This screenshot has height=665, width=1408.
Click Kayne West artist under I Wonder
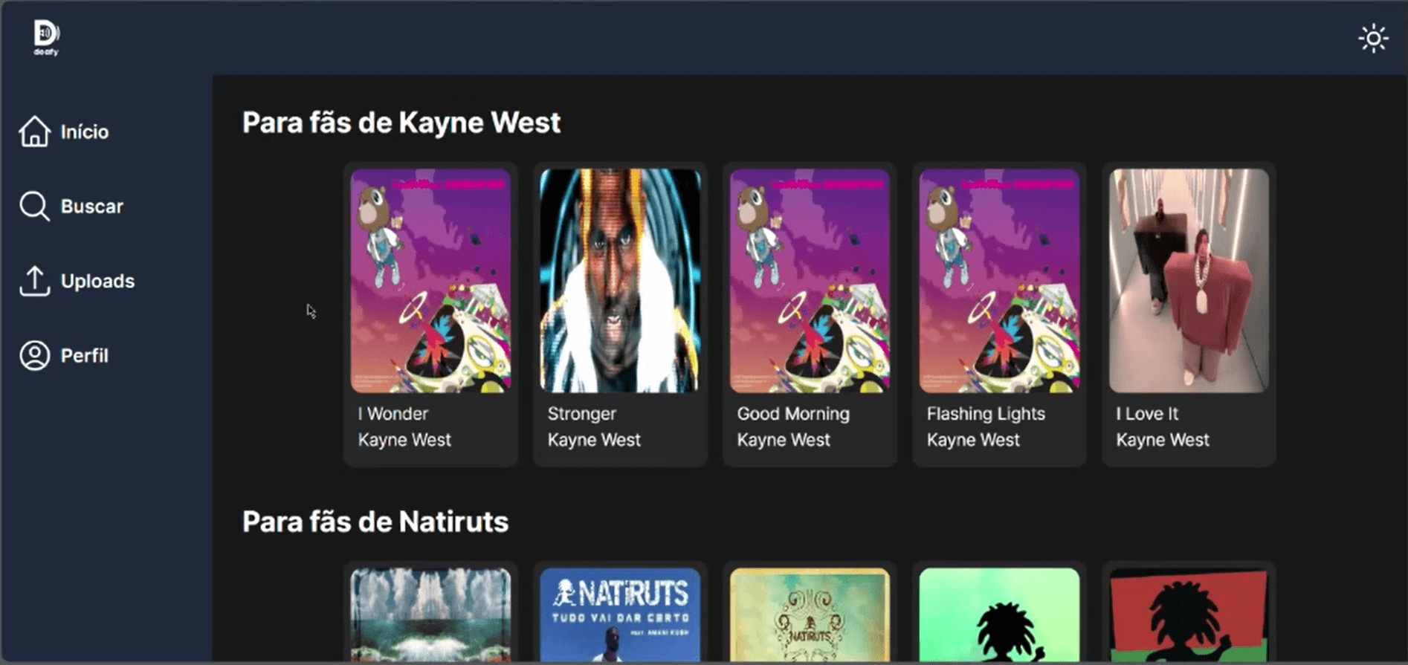click(404, 440)
